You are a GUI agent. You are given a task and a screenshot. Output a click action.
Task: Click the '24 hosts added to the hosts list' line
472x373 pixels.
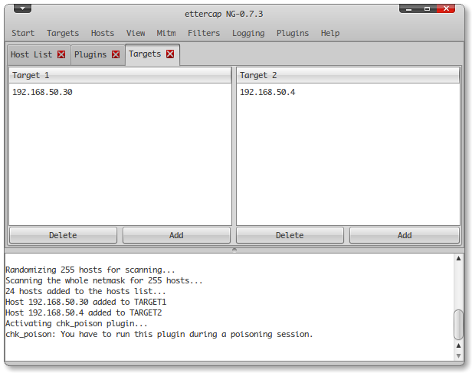[x=86, y=291]
